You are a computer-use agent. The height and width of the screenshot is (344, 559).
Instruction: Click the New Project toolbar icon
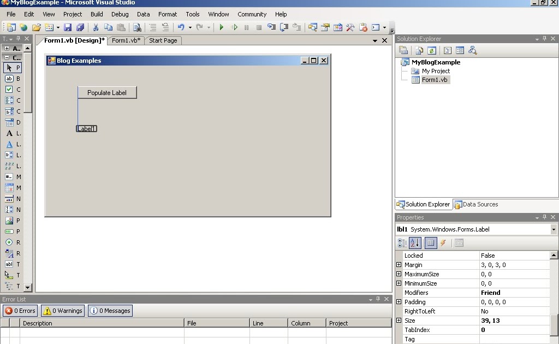[x=11, y=27]
